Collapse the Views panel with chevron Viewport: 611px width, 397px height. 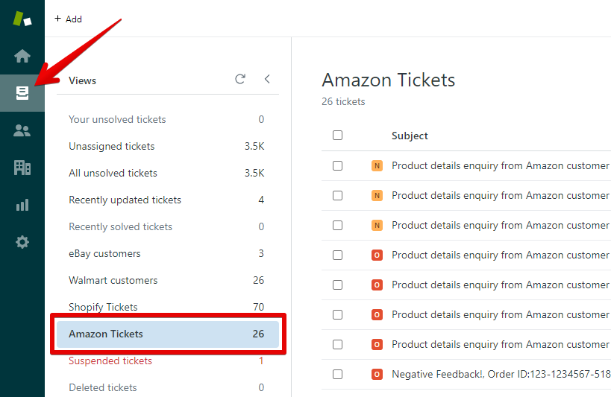267,79
